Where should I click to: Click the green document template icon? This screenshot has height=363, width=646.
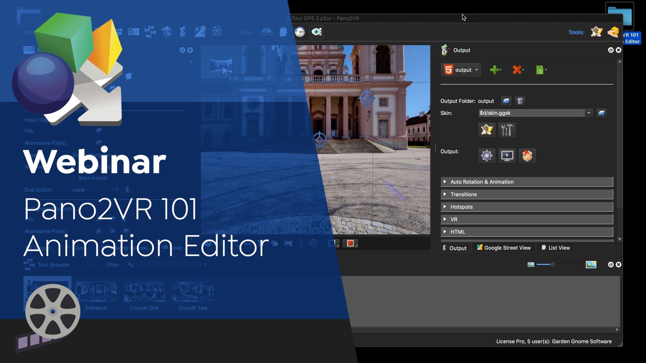pyautogui.click(x=541, y=70)
